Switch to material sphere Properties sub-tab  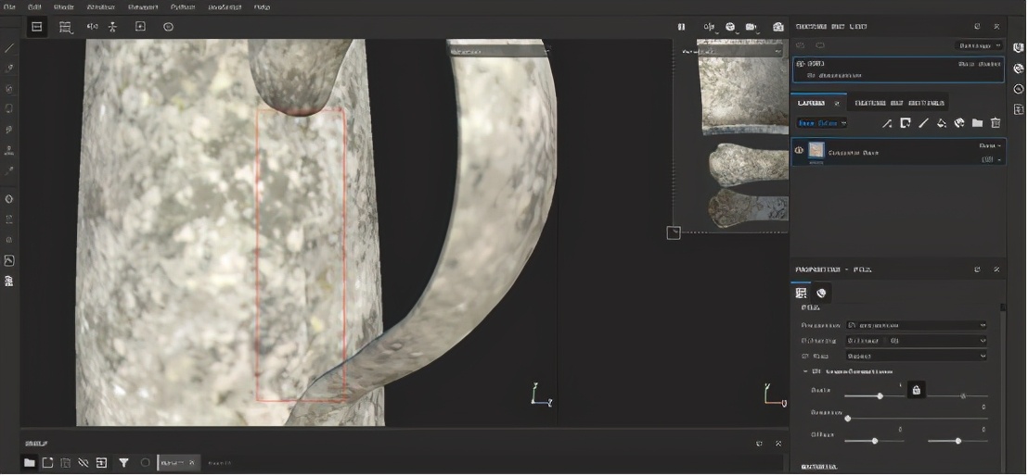(820, 293)
